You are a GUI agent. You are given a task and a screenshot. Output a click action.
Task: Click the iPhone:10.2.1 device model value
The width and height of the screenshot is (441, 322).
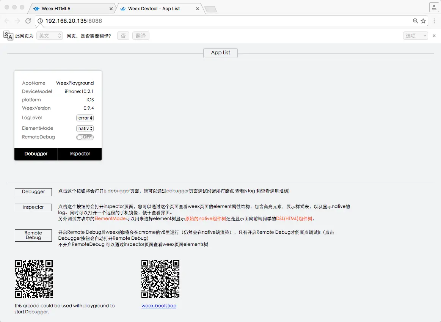point(79,91)
